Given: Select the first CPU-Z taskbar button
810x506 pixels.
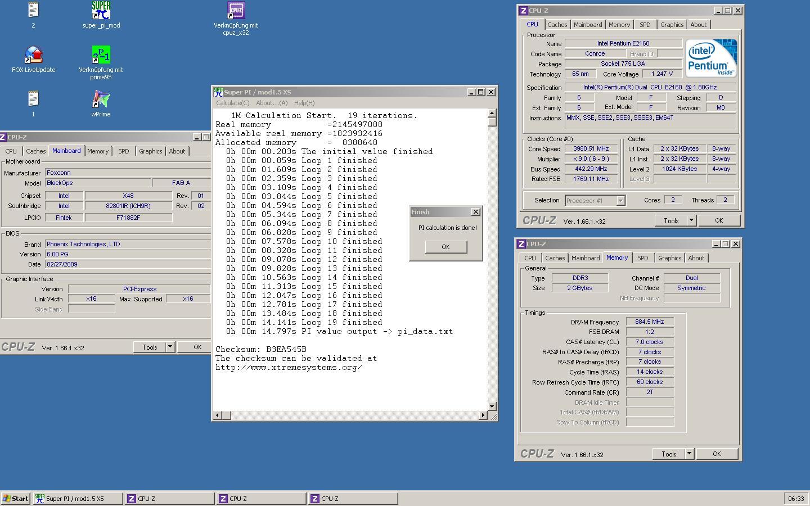Looking at the screenshot, I should pyautogui.click(x=169, y=498).
